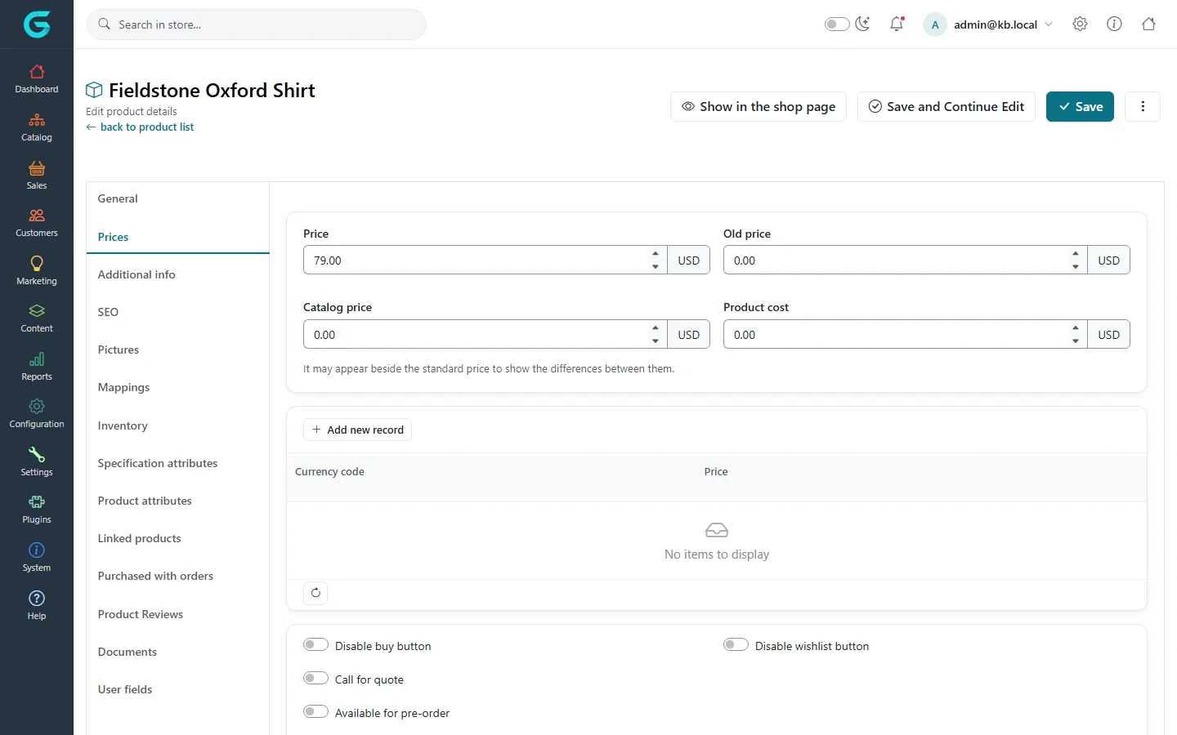Open the Dashboard sidebar icon
The width and height of the screenshot is (1177, 735).
pos(37,72)
